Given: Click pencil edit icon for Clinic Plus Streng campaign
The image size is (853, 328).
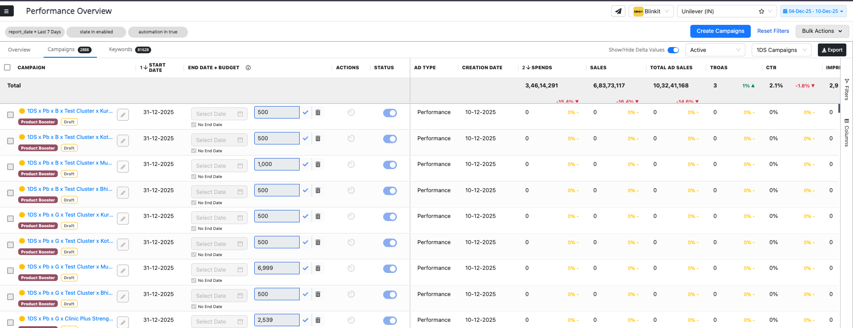Looking at the screenshot, I should click(x=123, y=322).
